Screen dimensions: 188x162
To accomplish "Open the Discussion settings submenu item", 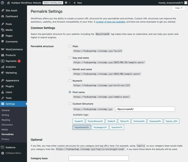I will pos(7,125).
